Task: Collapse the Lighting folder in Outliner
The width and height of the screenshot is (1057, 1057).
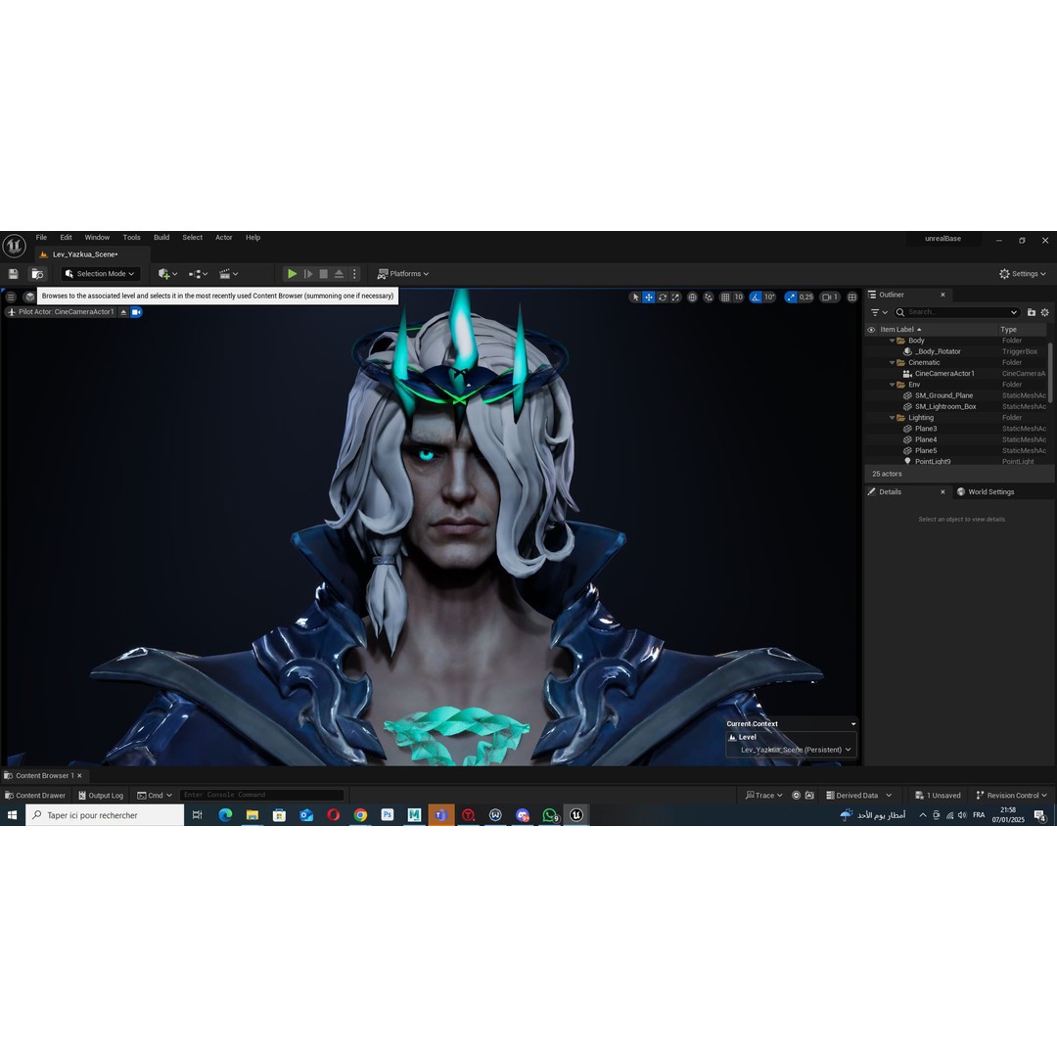Action: click(892, 418)
